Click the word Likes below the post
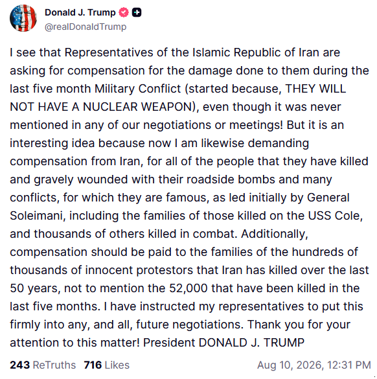This screenshot has width=377, height=379. (117, 365)
